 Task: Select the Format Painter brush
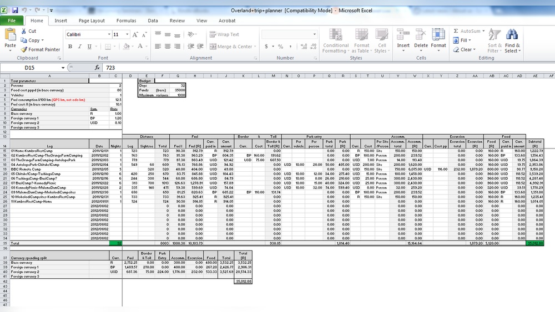[x=41, y=49]
